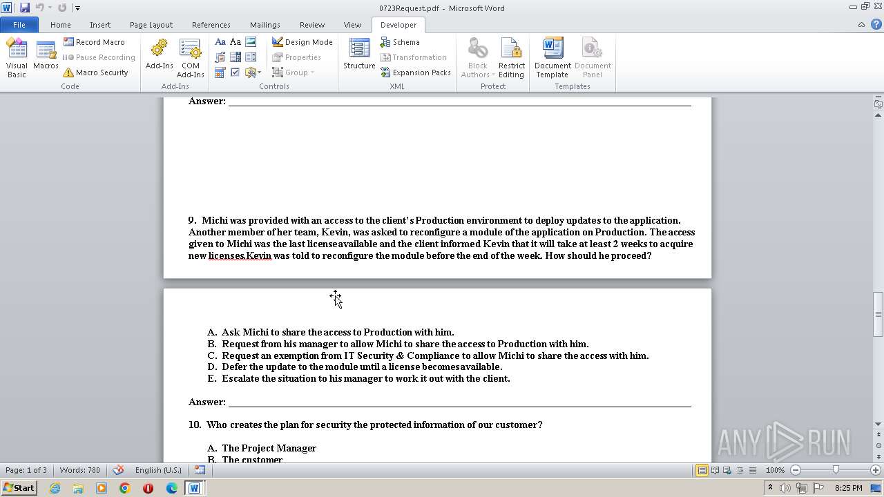The image size is (884, 497).
Task: Open XML Expansion Packs
Action: tap(415, 72)
